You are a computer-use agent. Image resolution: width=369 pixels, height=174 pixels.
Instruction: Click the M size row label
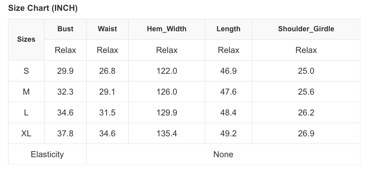click(x=26, y=92)
